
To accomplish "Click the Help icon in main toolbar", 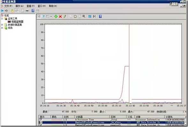I will point(33,11).
